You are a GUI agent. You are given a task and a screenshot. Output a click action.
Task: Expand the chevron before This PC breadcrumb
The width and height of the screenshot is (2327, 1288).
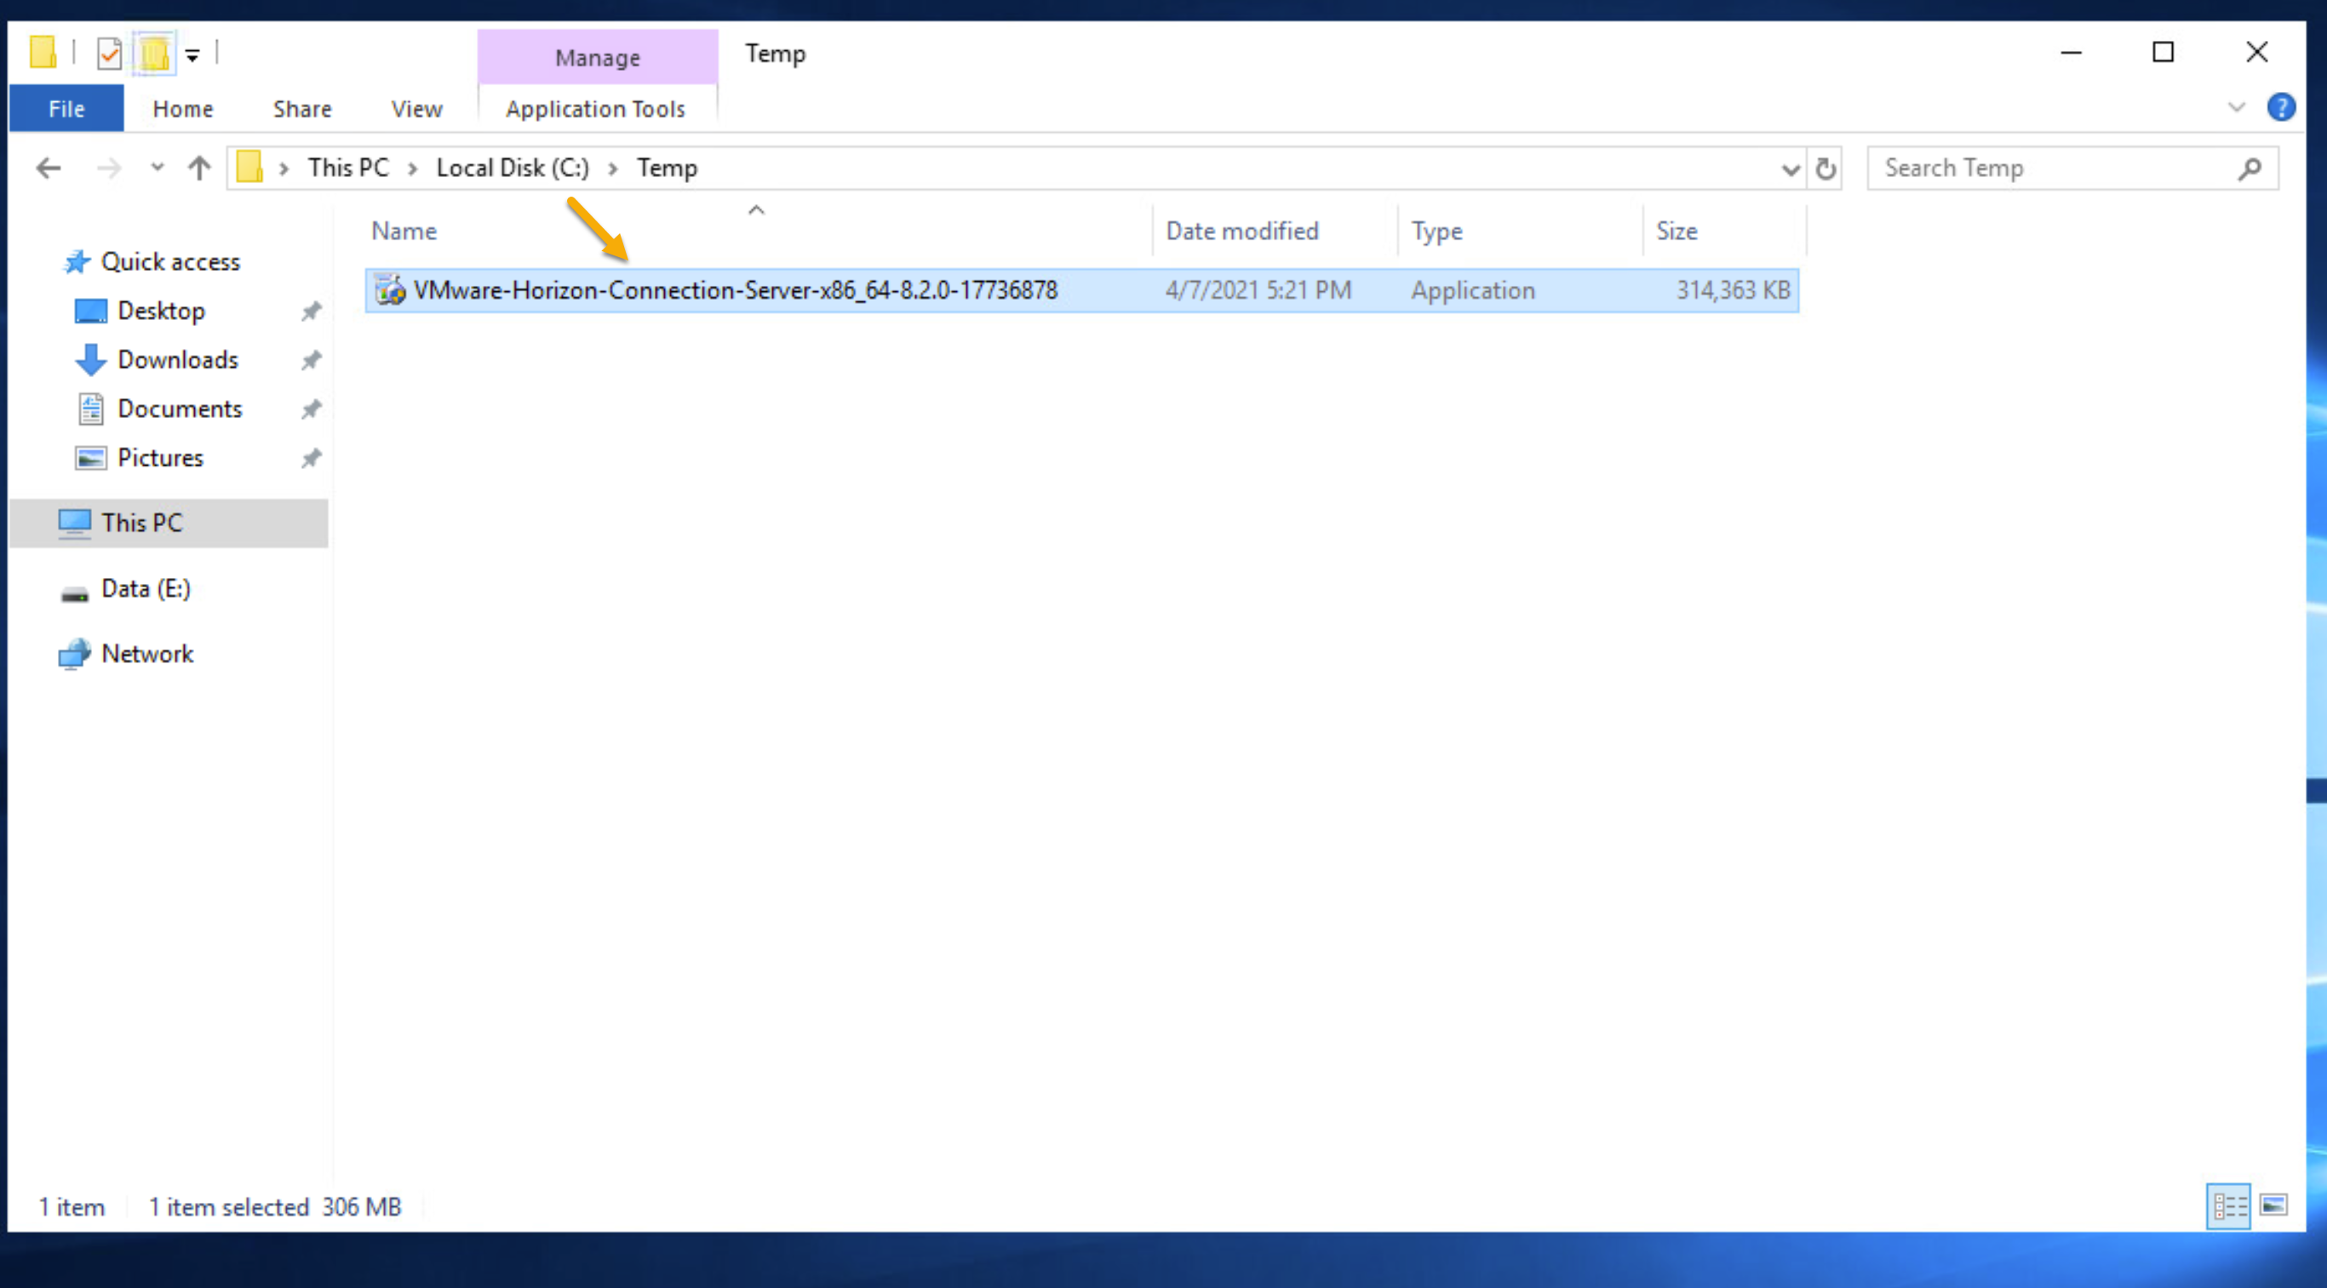click(x=284, y=169)
